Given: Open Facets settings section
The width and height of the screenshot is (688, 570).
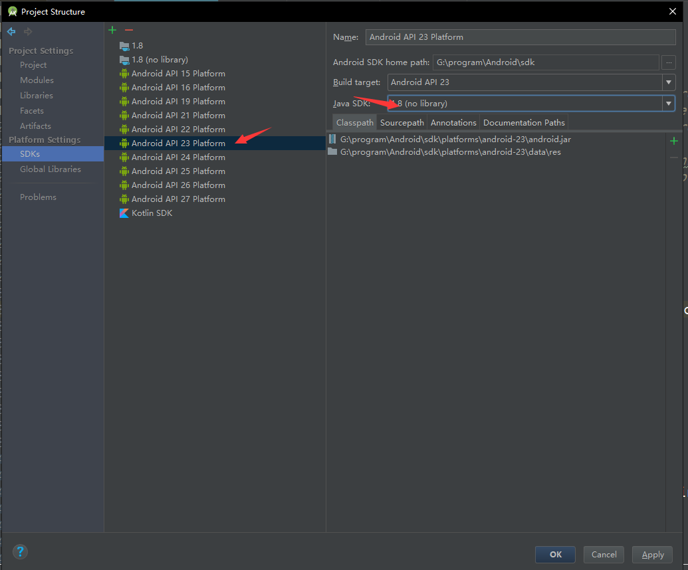Looking at the screenshot, I should click(x=32, y=111).
